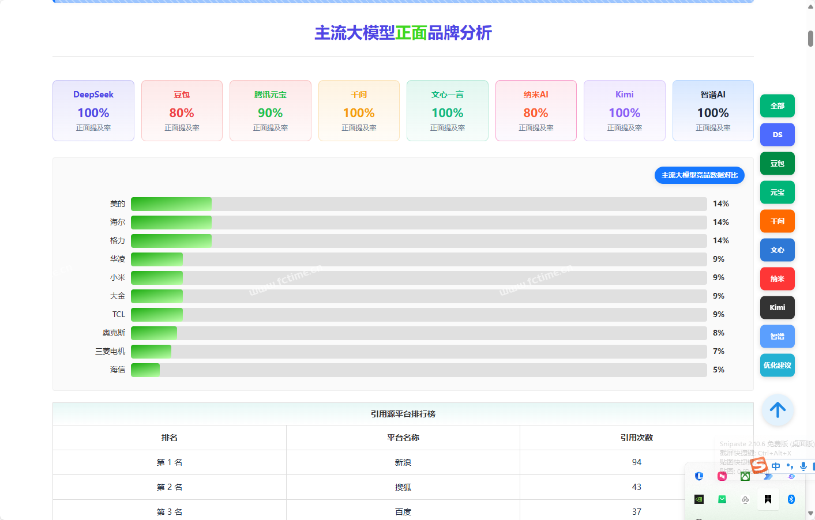Click the scroll-to-top arrow button

777,410
